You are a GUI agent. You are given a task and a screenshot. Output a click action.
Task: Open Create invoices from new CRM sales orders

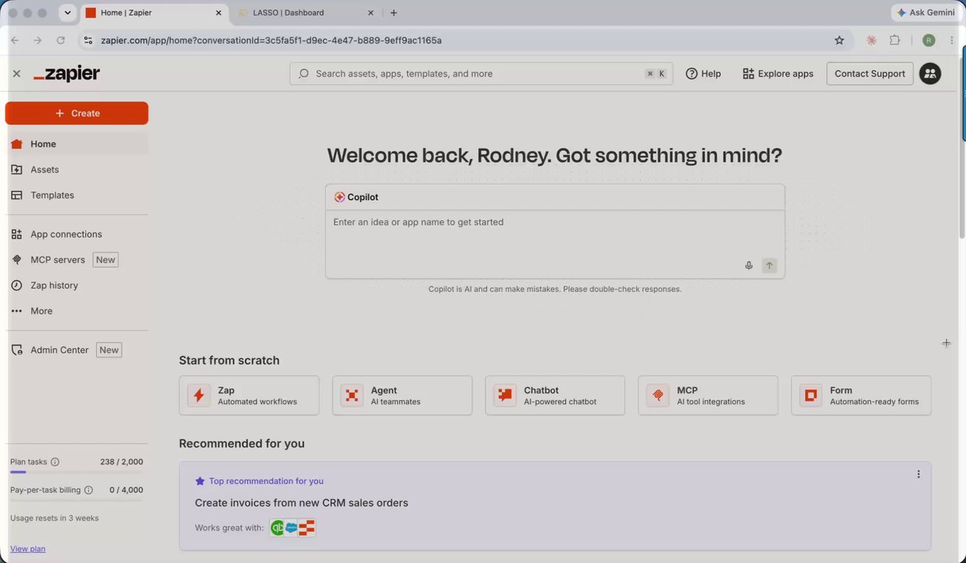point(302,503)
